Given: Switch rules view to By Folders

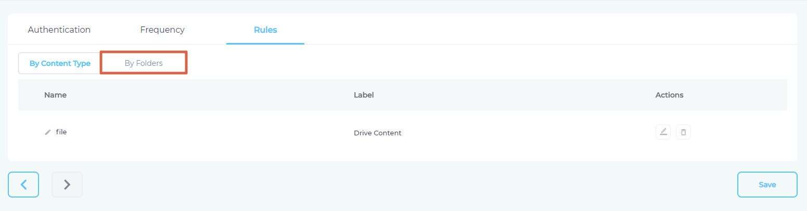Looking at the screenshot, I should click(144, 63).
